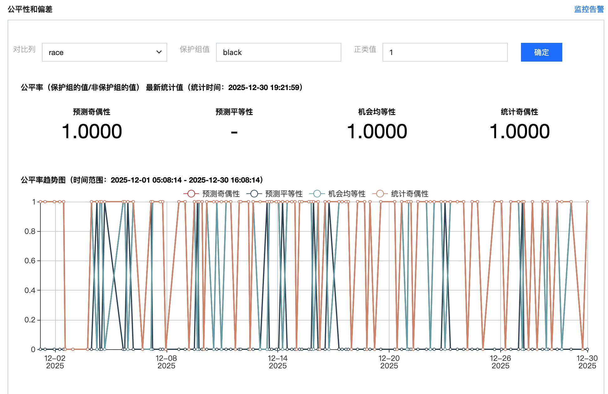Hide the 统计奇偶性 series via legend text
Image resolution: width=608 pixels, height=394 pixels.
pos(410,194)
